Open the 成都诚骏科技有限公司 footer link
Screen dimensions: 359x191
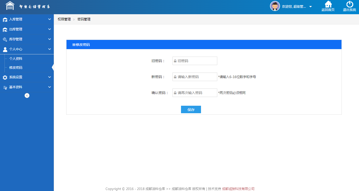[238, 189]
